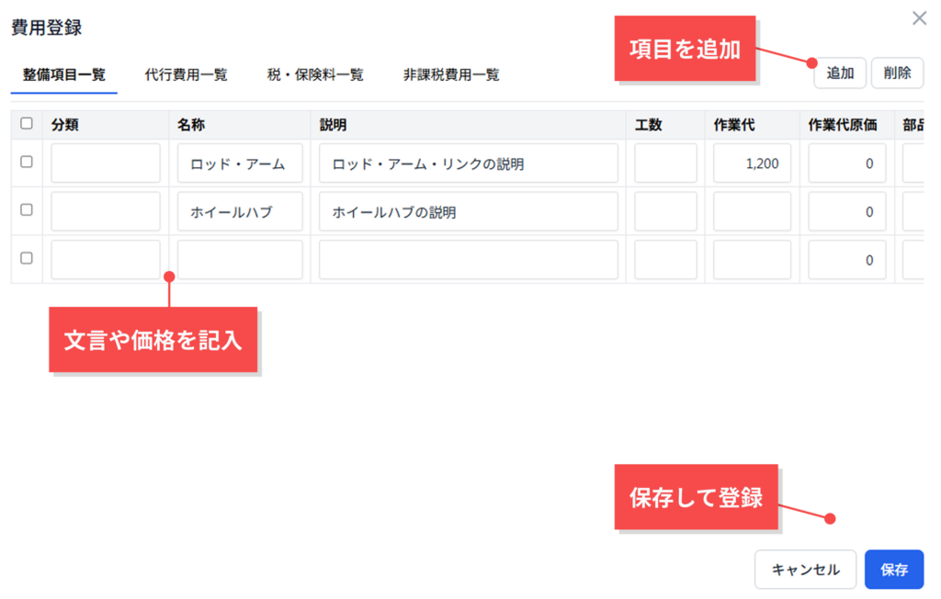Go to the 非課税費用一覧 tab

[451, 75]
